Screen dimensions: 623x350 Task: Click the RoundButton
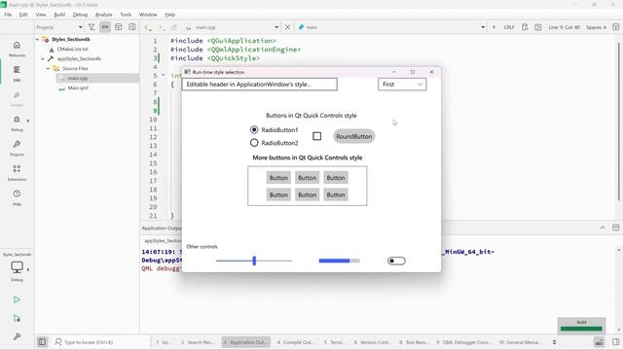(x=354, y=136)
